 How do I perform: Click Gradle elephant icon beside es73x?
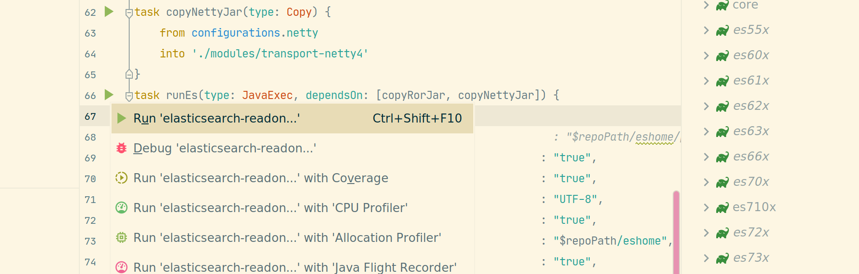722,259
